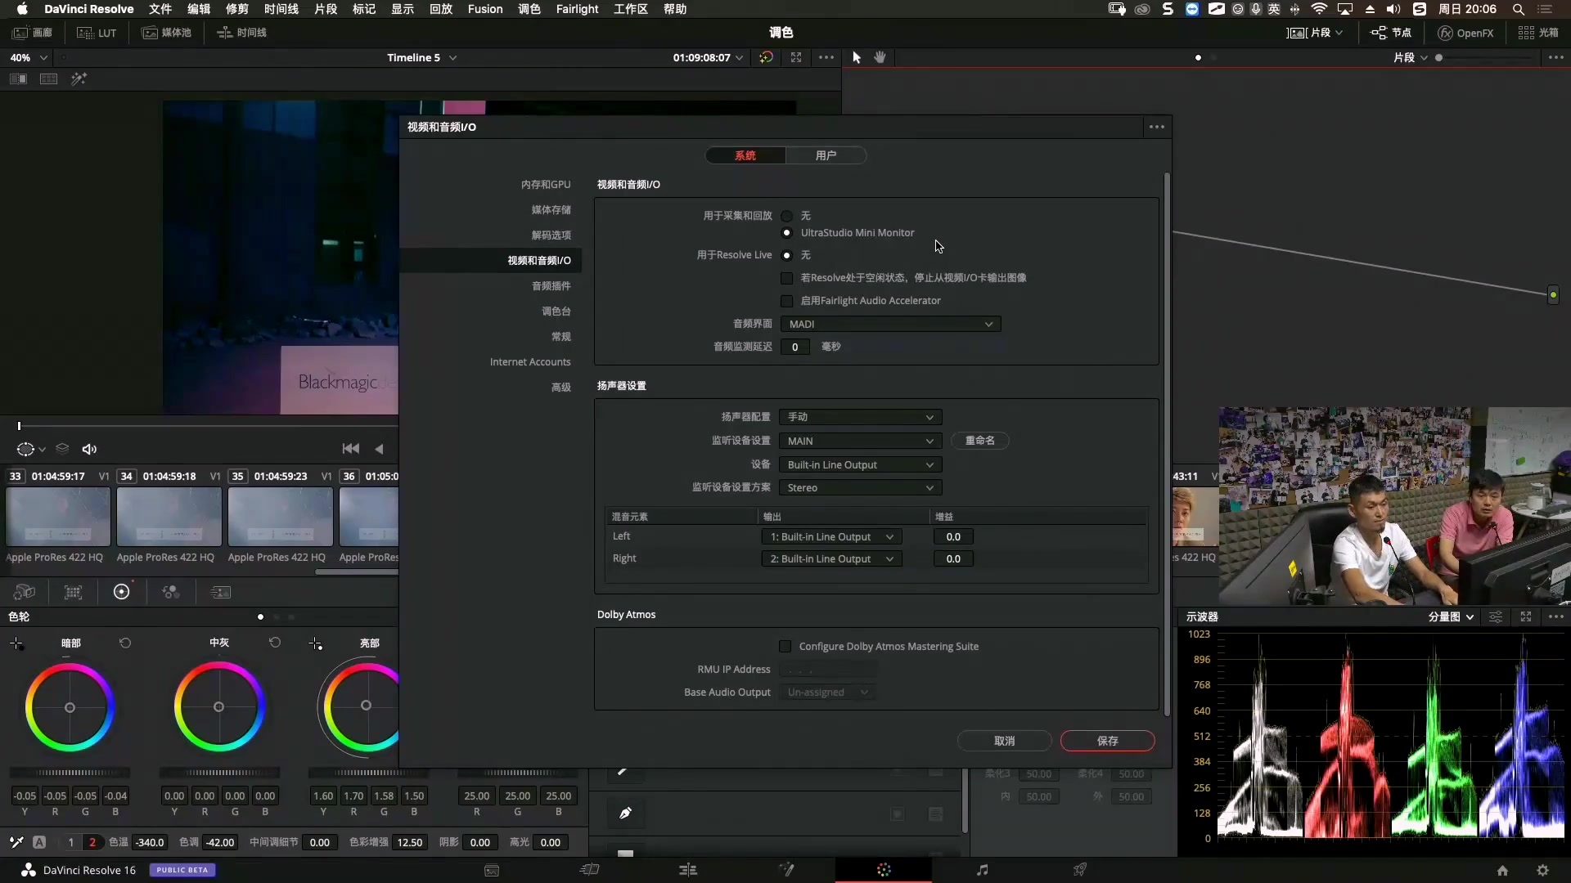Switch to the 系统 (System) tab
1571x883 pixels.
(x=745, y=155)
